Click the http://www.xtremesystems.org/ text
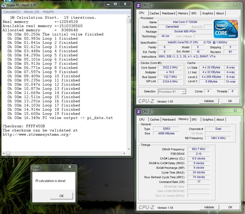245x214 pixels. click(37, 135)
